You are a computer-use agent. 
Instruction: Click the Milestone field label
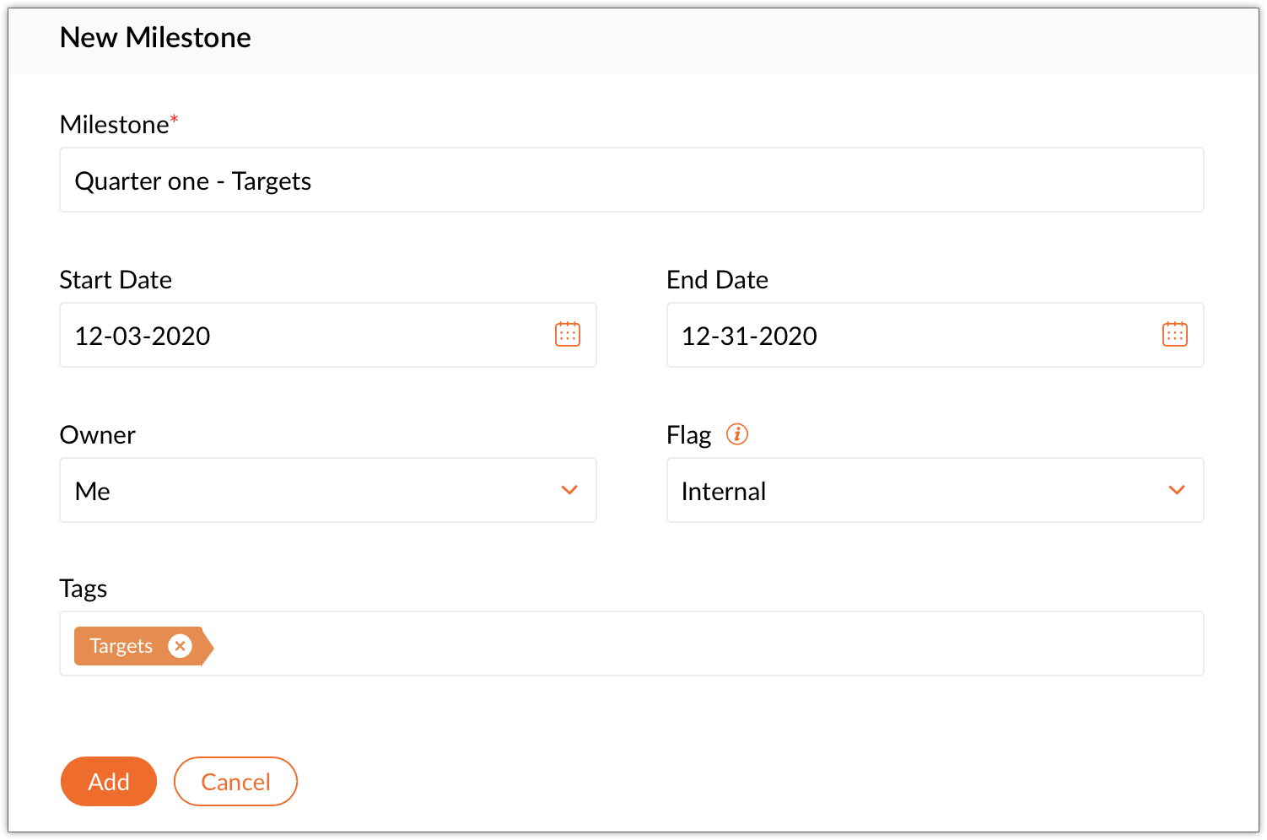[115, 125]
